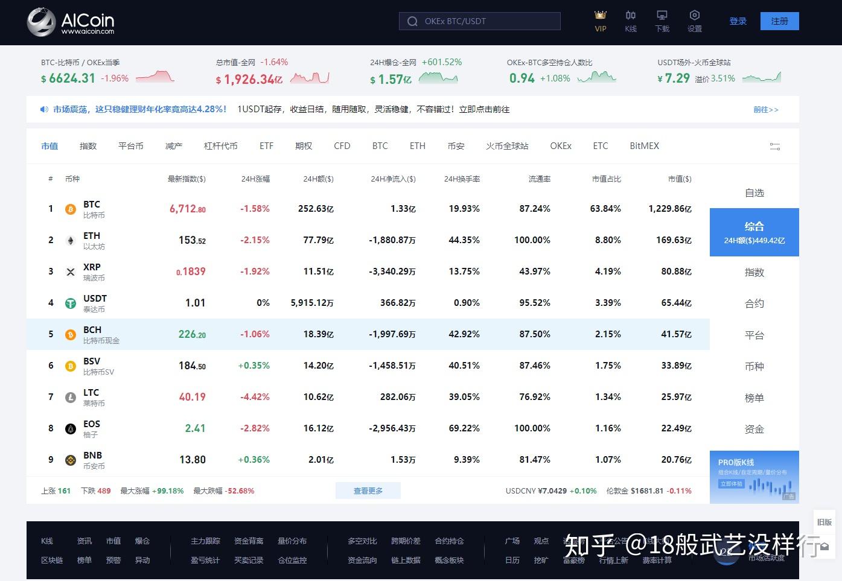Switch to the 减产 tab

pos(174,146)
